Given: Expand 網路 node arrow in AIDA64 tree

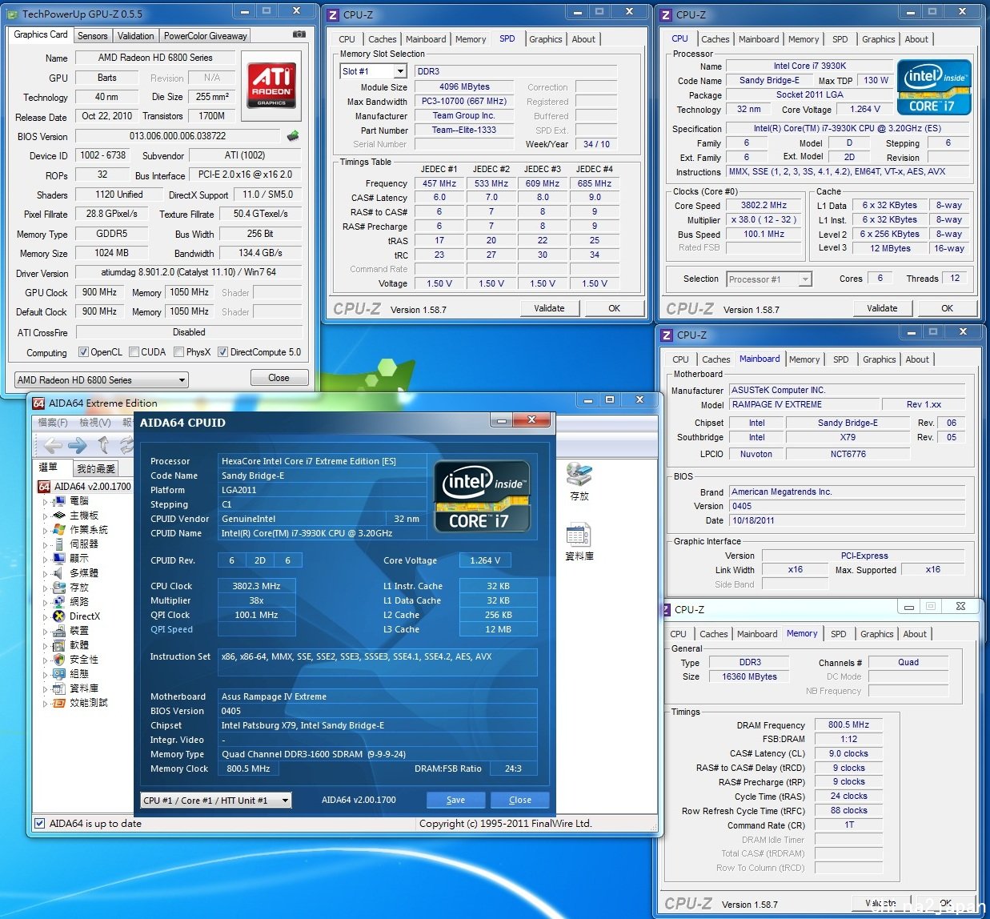Looking at the screenshot, I should 45,603.
